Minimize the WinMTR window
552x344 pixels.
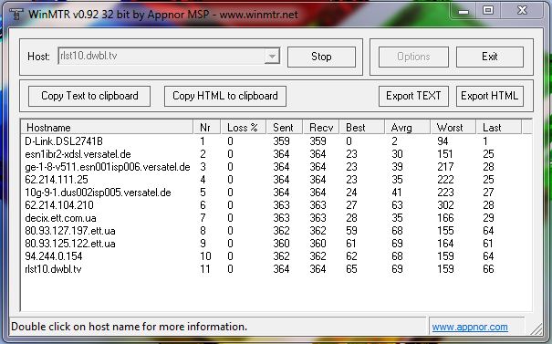pos(463,11)
